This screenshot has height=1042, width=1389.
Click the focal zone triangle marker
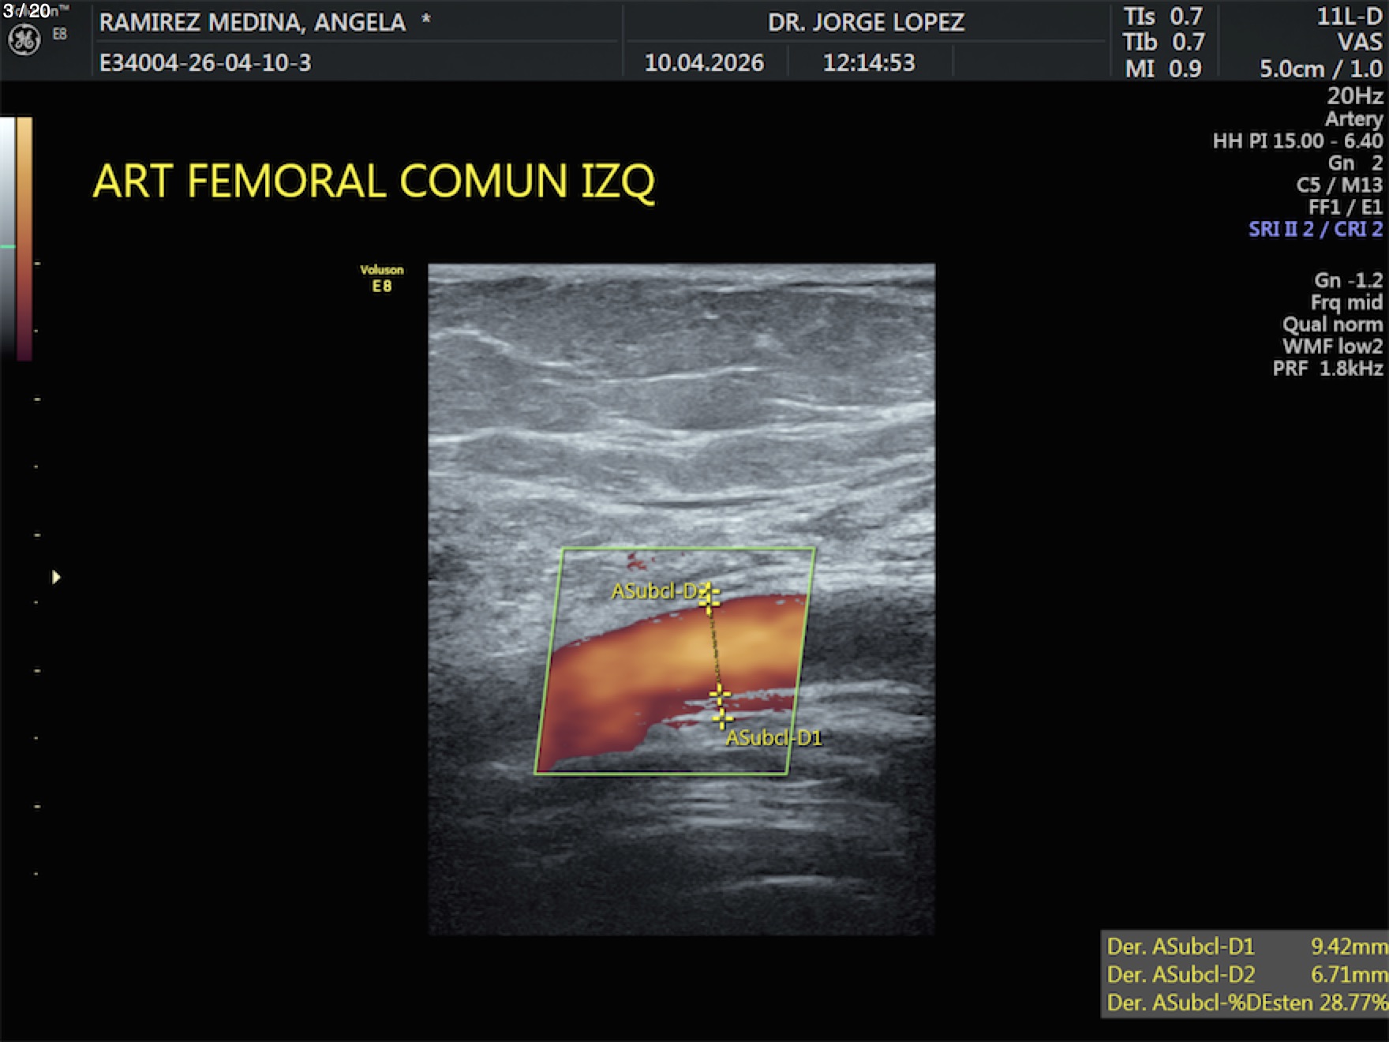[x=56, y=577]
